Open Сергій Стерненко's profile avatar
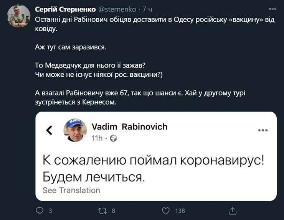 (x=19, y=16)
